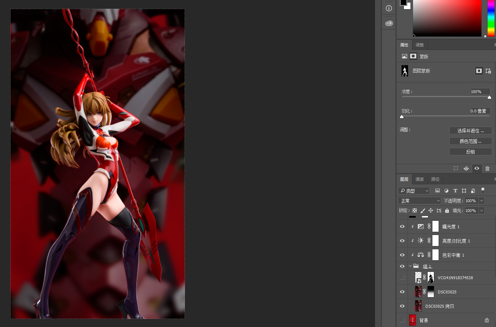Toggle layer filtering on/off switch

[x=483, y=190]
